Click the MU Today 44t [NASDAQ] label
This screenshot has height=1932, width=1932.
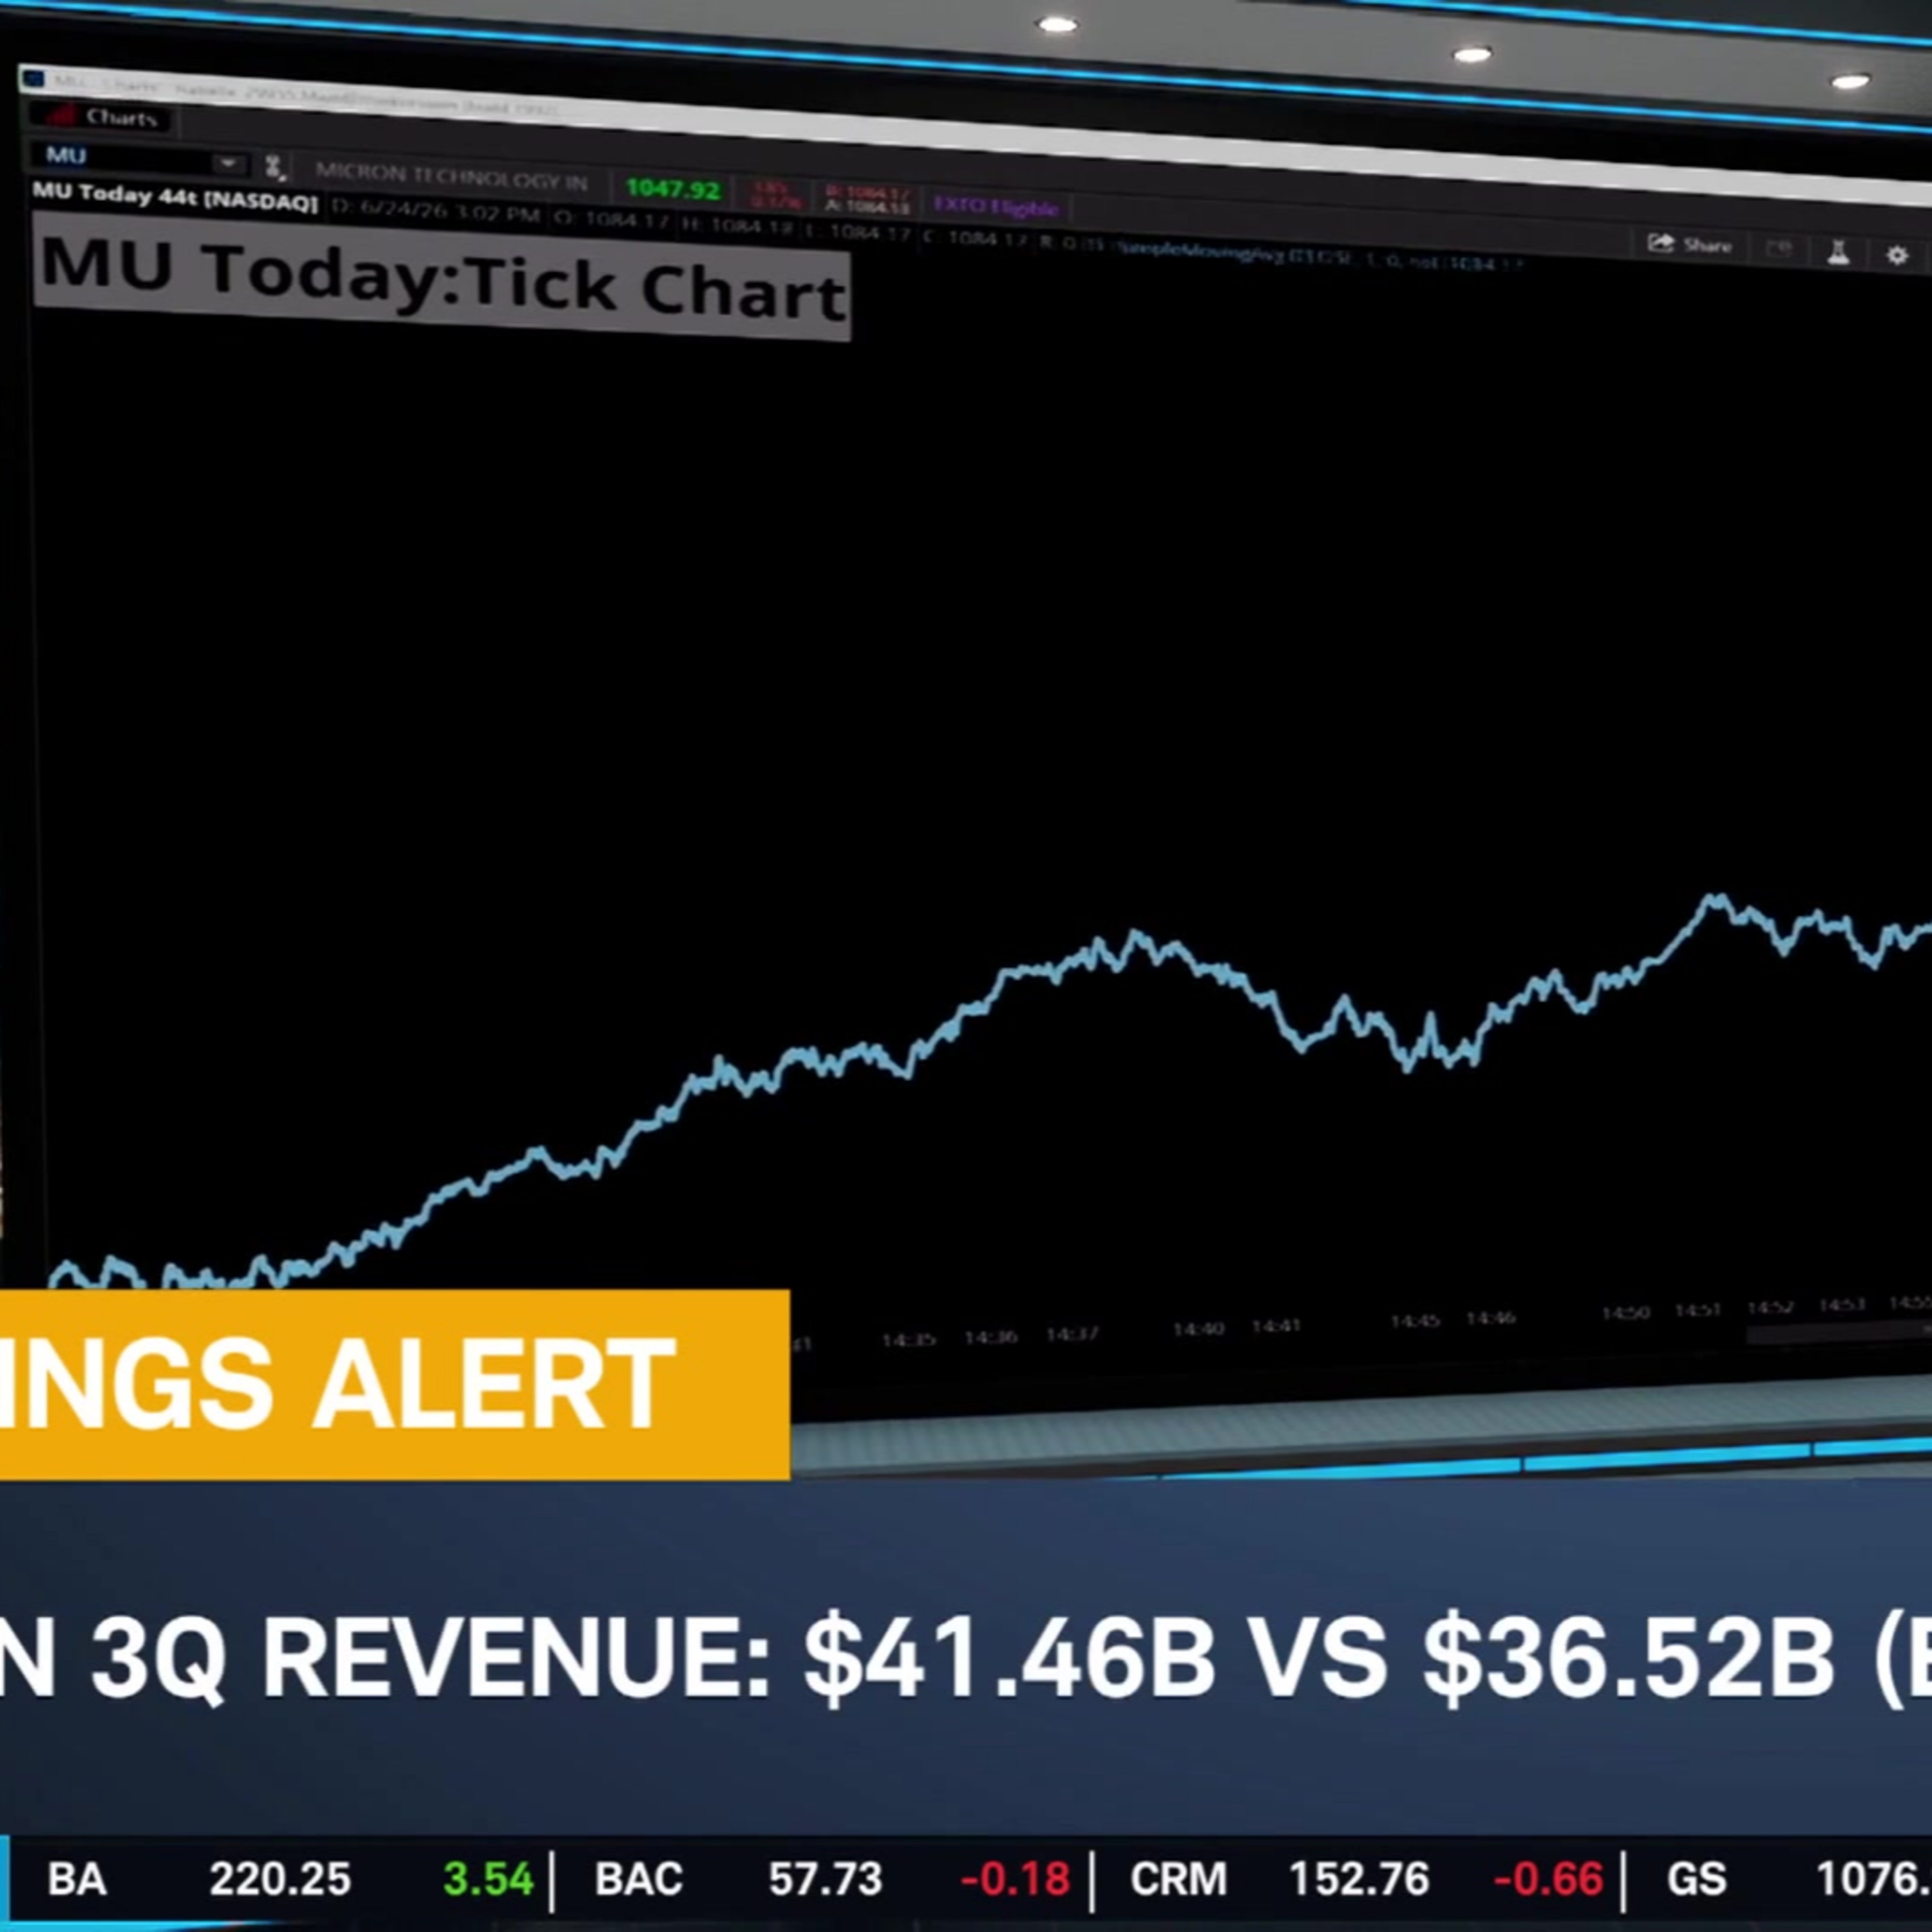click(175, 197)
